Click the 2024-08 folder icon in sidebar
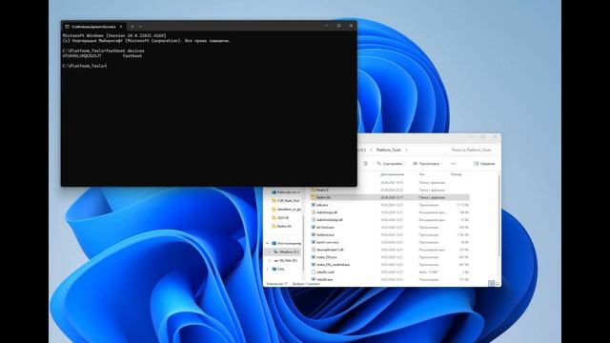 (x=274, y=218)
